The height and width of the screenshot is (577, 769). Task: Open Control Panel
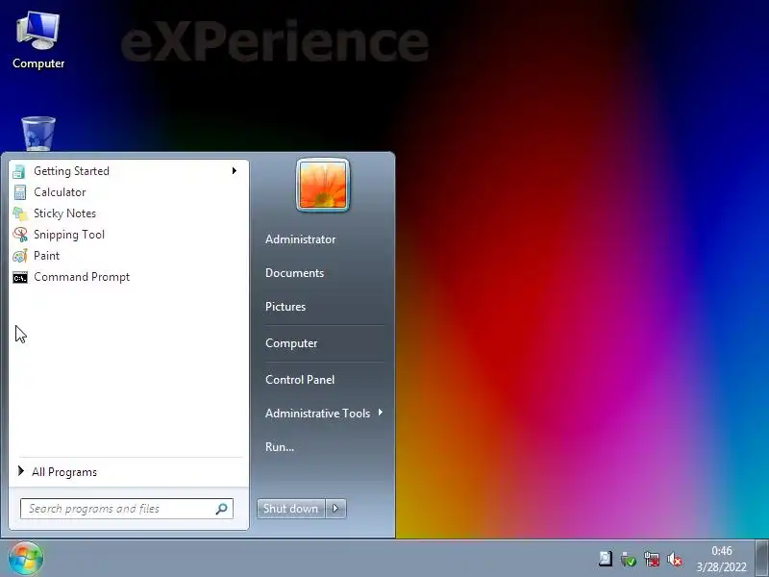click(300, 380)
